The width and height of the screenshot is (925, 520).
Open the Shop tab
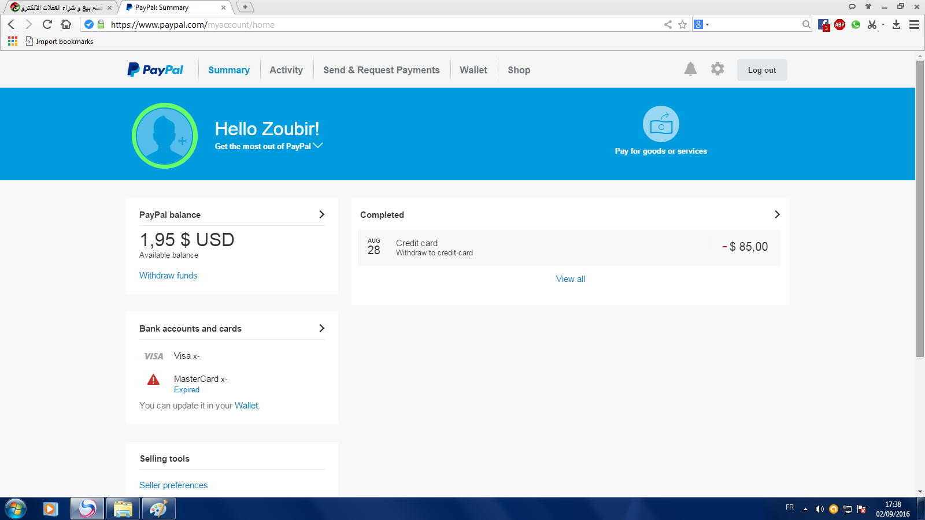pyautogui.click(x=519, y=70)
